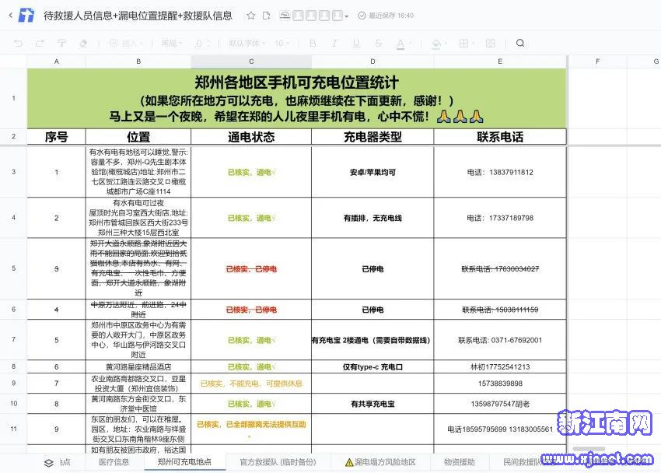Open the 民间救援队 sheet tab
The height and width of the screenshot is (473, 661).
523,462
